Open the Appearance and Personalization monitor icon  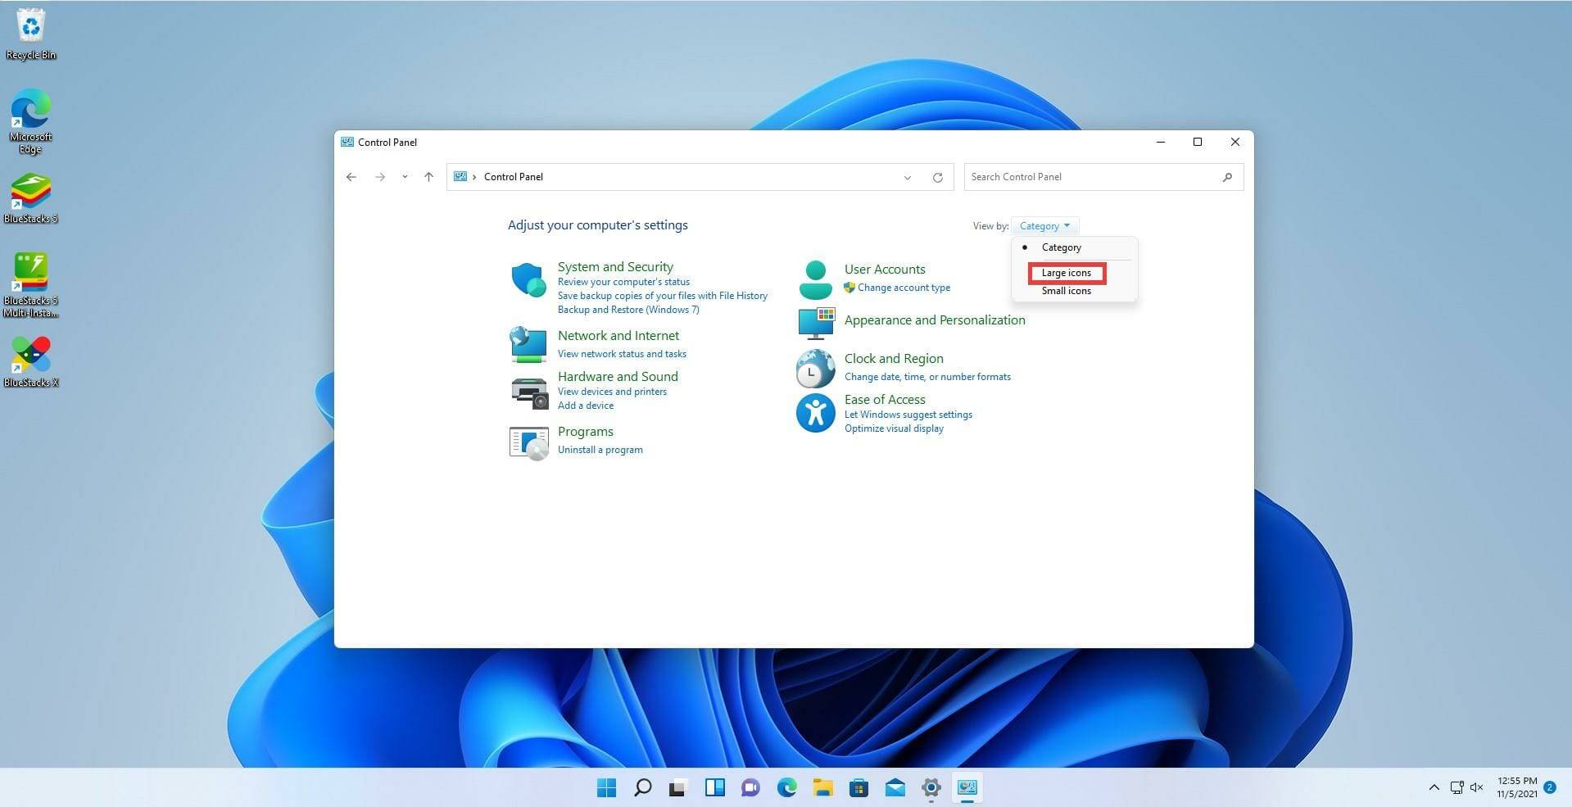coord(816,324)
